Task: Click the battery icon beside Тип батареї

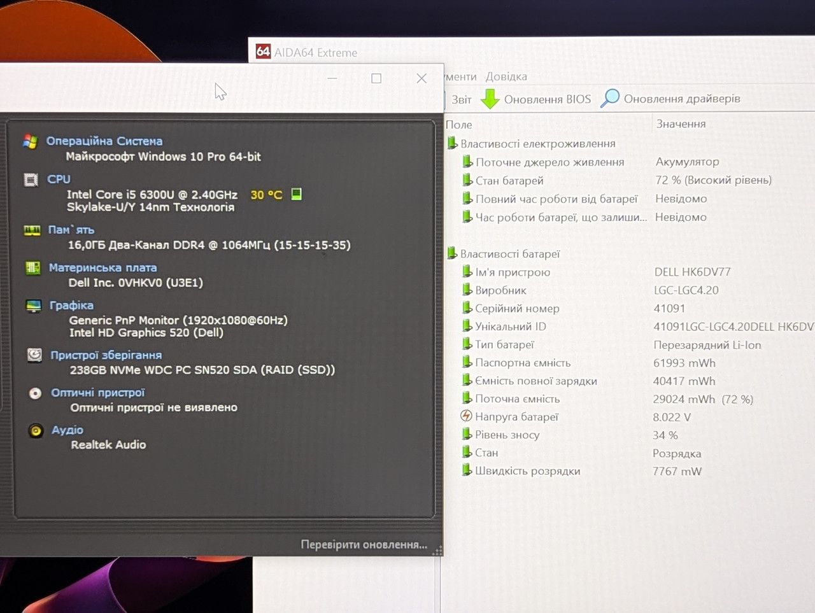Action: [467, 344]
